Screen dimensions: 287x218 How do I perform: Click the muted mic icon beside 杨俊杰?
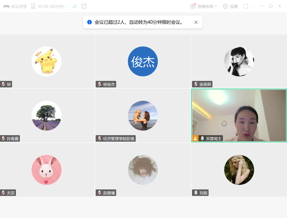pos(99,84)
